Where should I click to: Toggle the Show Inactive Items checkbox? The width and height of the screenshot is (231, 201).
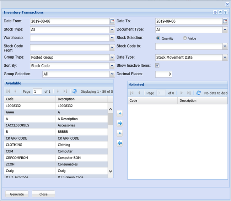157,66
